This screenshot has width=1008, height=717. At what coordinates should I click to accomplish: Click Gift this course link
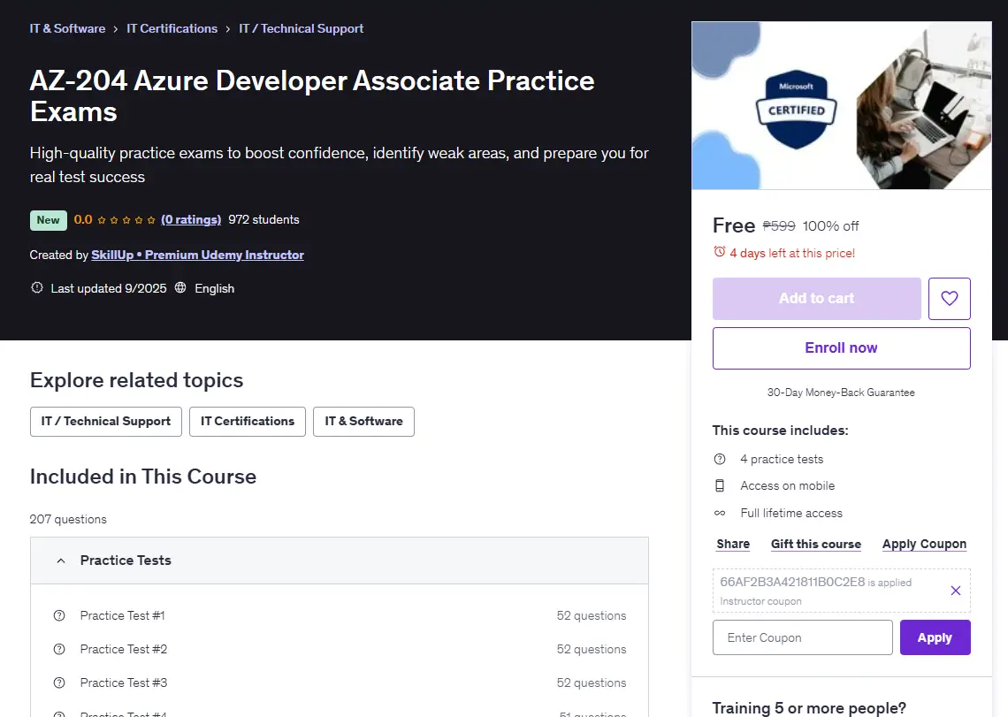tap(816, 544)
